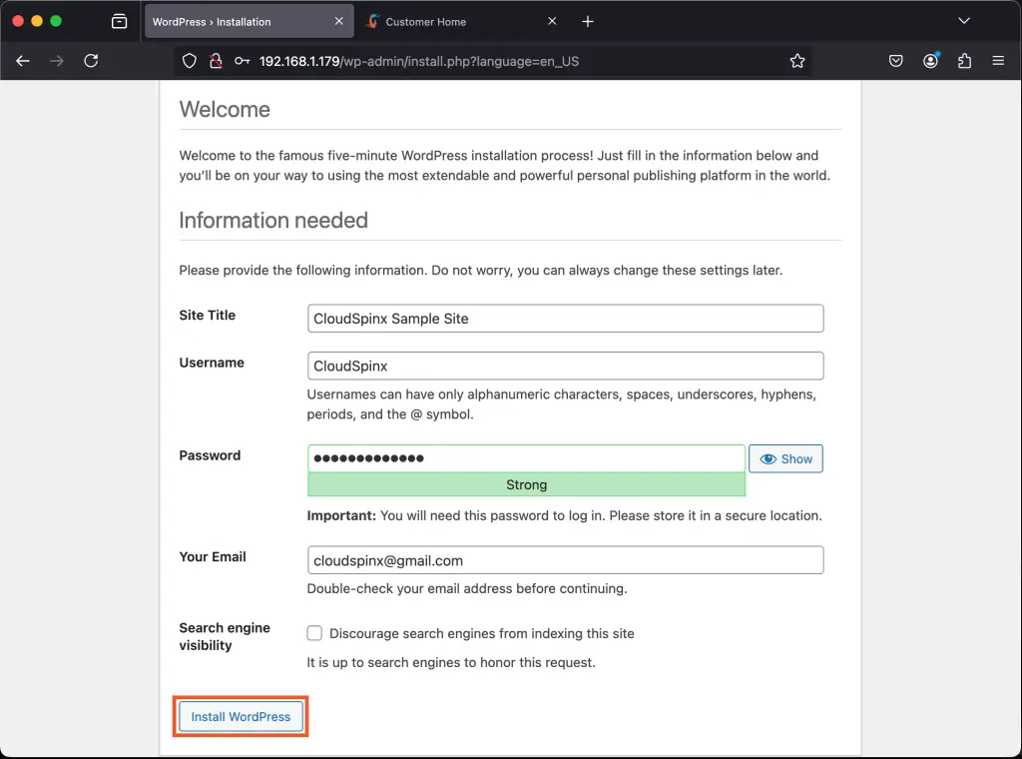
Task: Reload the page with the refresh icon
Action: (91, 61)
